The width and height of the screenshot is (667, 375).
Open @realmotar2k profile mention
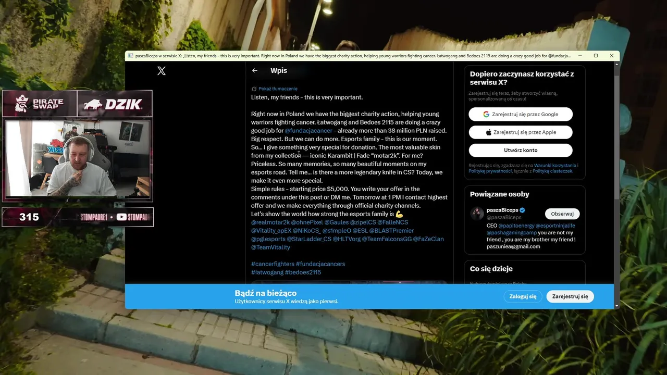[270, 222]
